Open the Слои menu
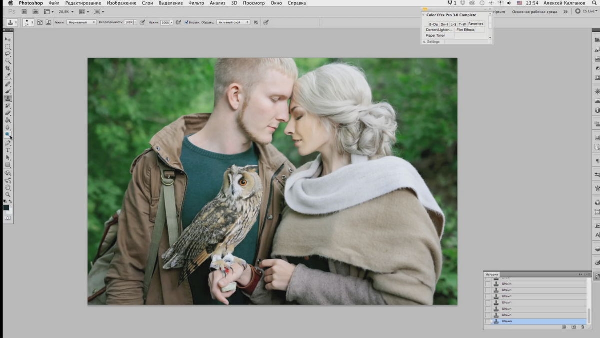 [147, 3]
